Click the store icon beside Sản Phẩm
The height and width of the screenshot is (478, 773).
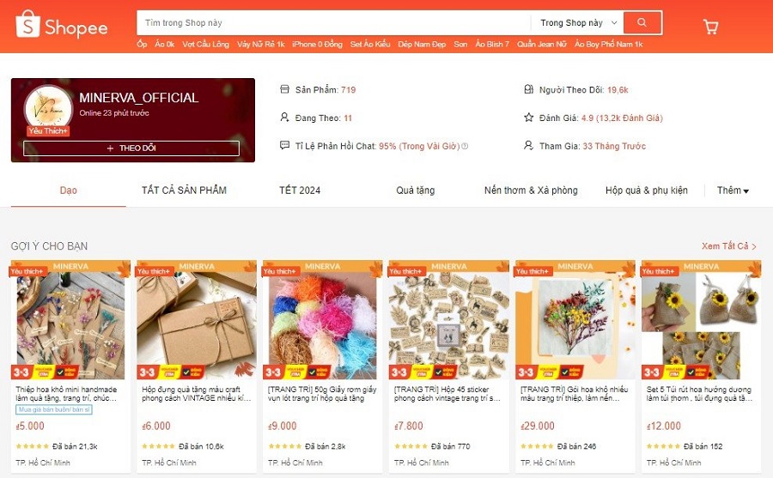click(x=284, y=89)
